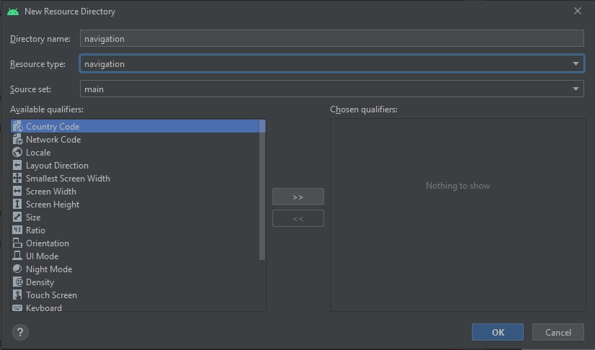The height and width of the screenshot is (350, 595).
Task: Select Layout Direction qualifier text
Action: tap(57, 166)
